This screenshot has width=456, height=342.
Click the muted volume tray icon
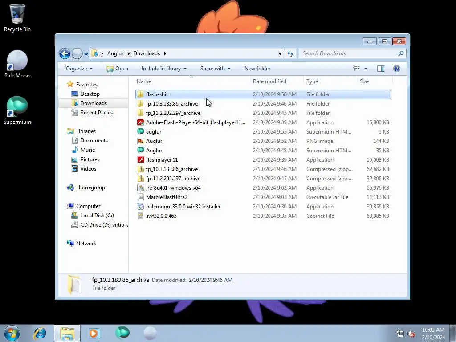411,334
